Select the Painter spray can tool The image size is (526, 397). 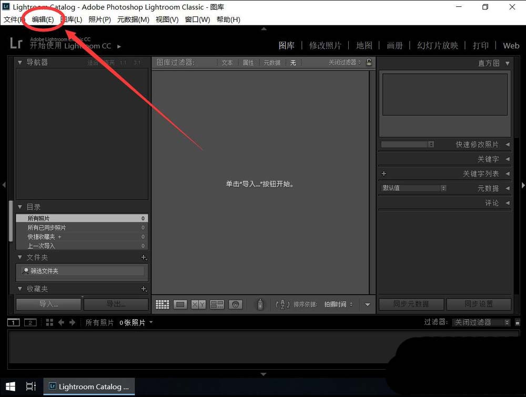260,304
